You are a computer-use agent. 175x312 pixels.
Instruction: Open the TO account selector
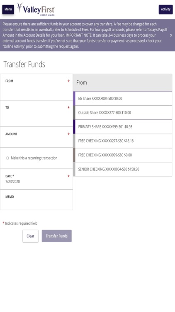36,114
